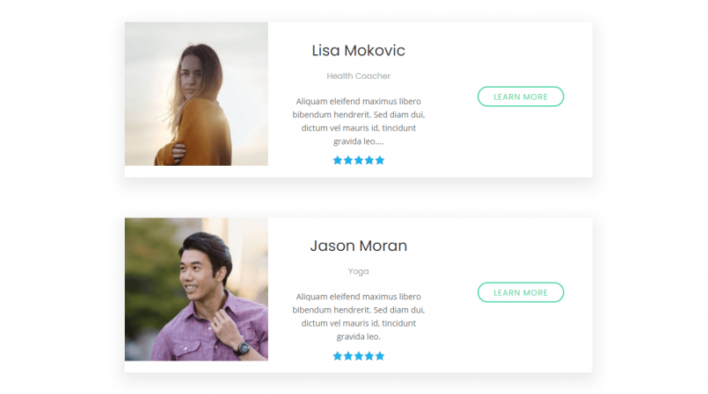Image resolution: width=708 pixels, height=394 pixels.
Task: Click Lisa Mokovic's description paragraph
Action: tap(358, 121)
